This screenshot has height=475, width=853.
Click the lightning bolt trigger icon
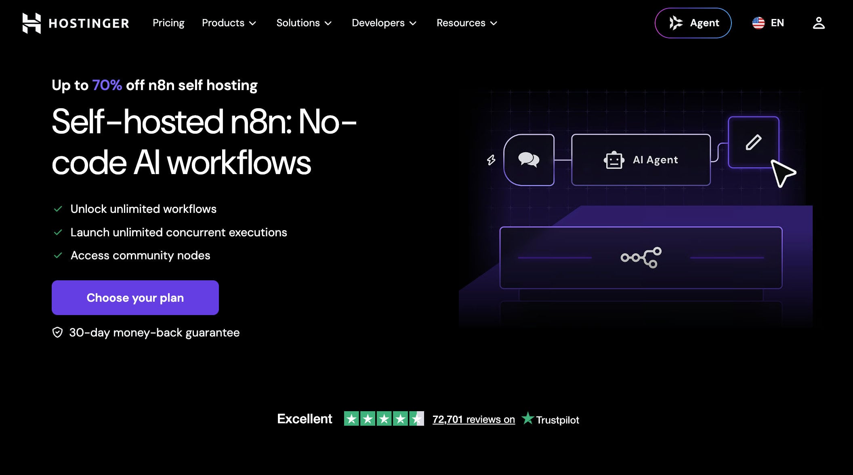click(x=491, y=160)
